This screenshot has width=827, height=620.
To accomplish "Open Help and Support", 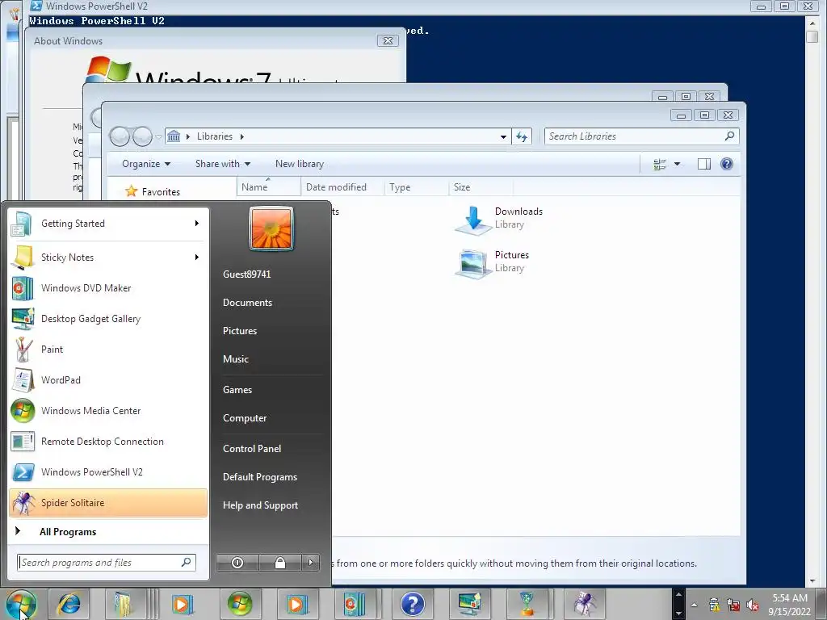I will (261, 505).
